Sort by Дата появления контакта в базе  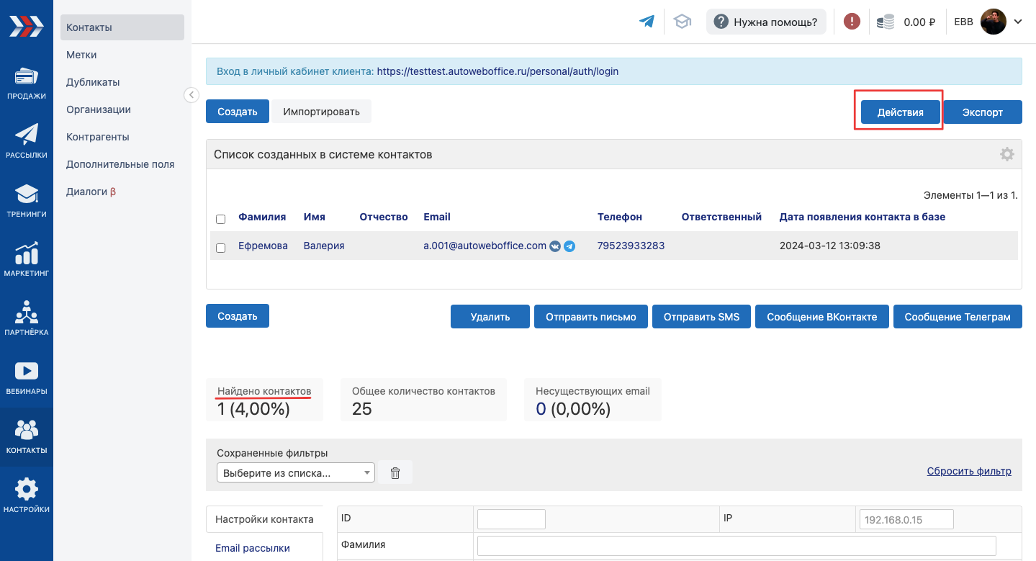(x=862, y=217)
